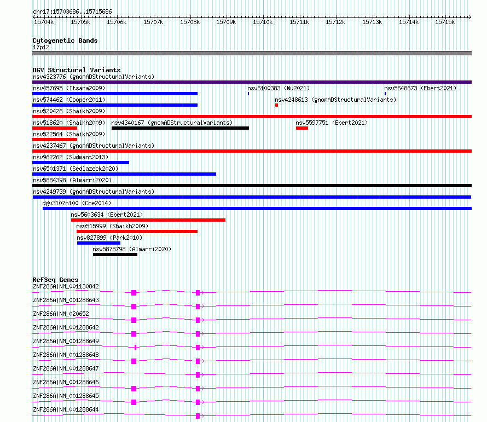Click the RefSeq Genes track title
This screenshot has width=487, height=422.
pyautogui.click(x=55, y=280)
